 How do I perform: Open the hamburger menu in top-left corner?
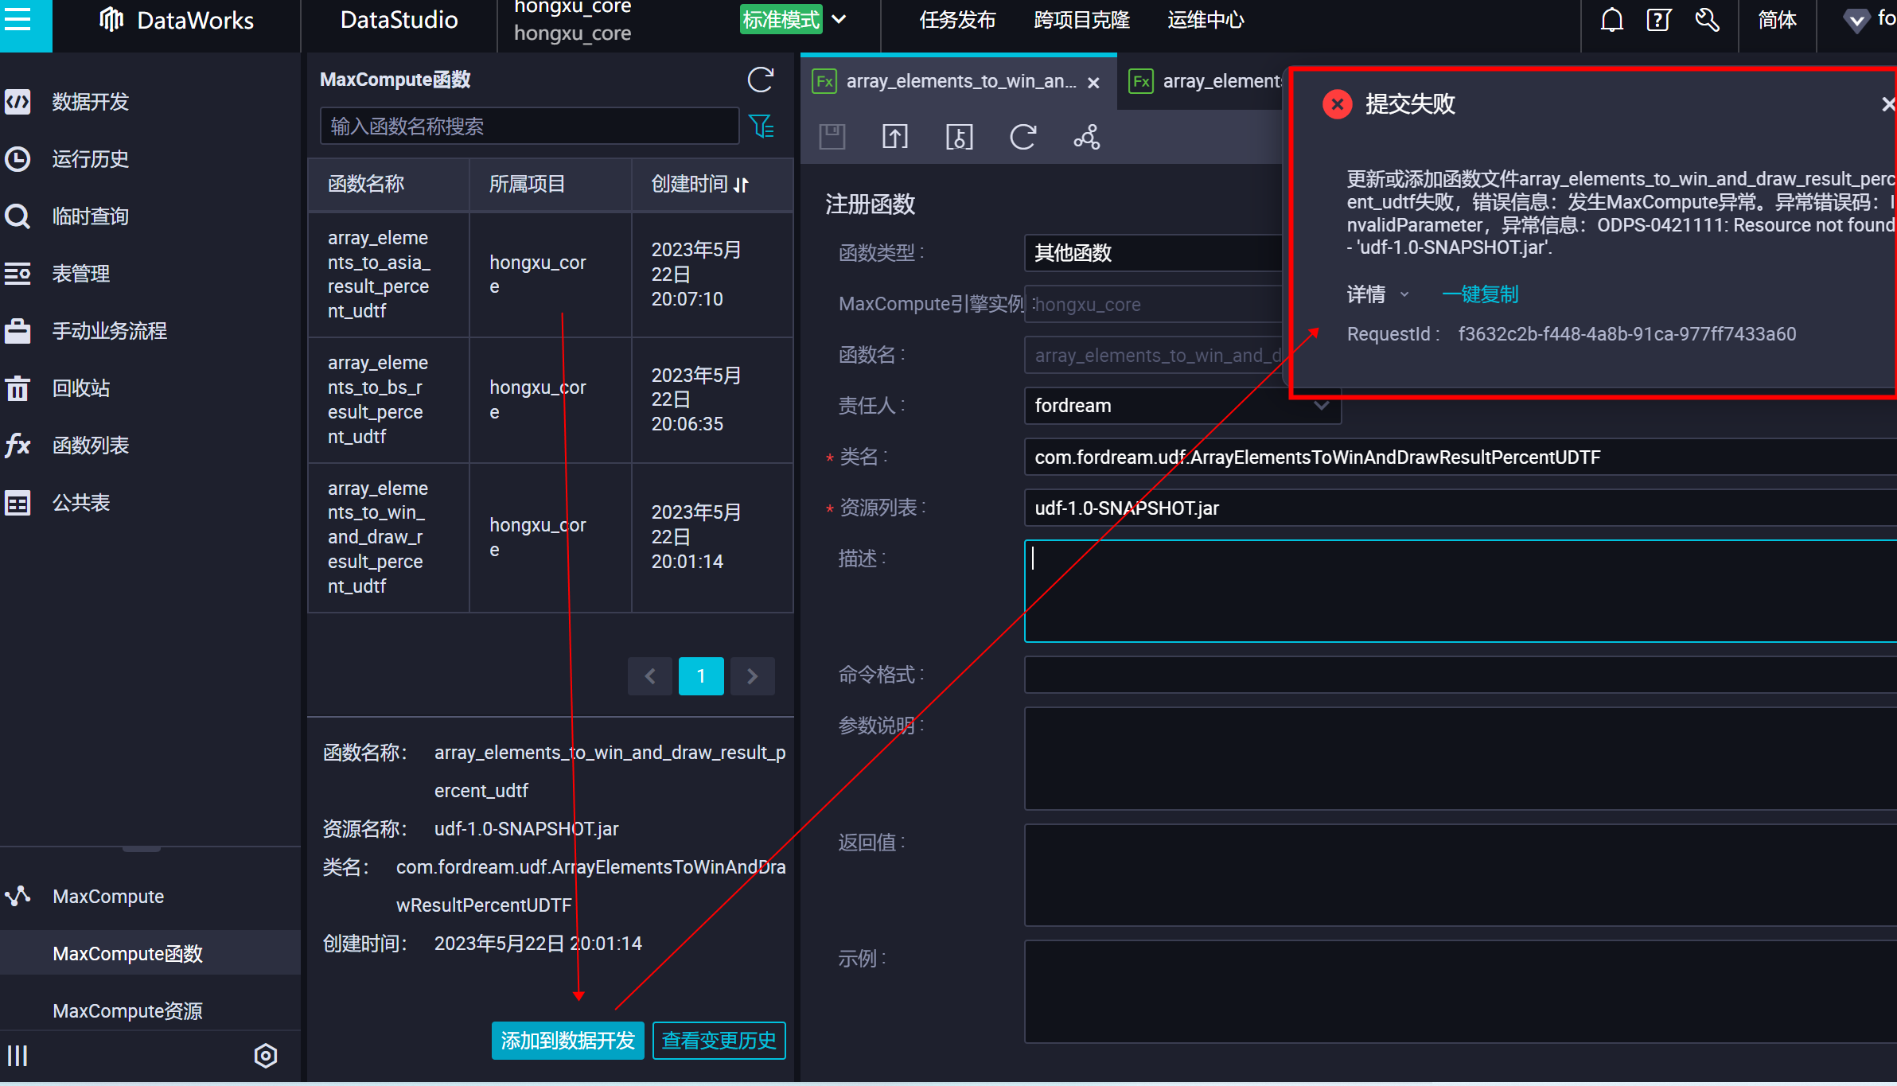point(18,19)
